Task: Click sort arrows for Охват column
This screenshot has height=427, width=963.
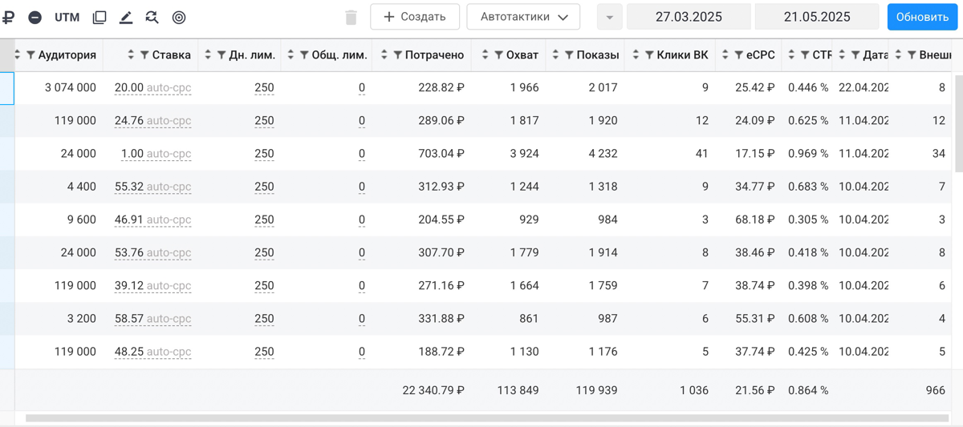Action: (x=486, y=55)
